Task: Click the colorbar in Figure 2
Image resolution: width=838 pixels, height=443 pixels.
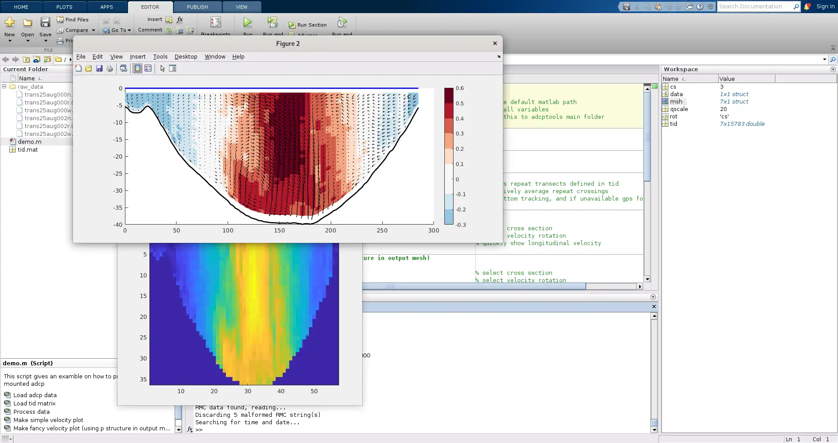Action: [x=449, y=156]
